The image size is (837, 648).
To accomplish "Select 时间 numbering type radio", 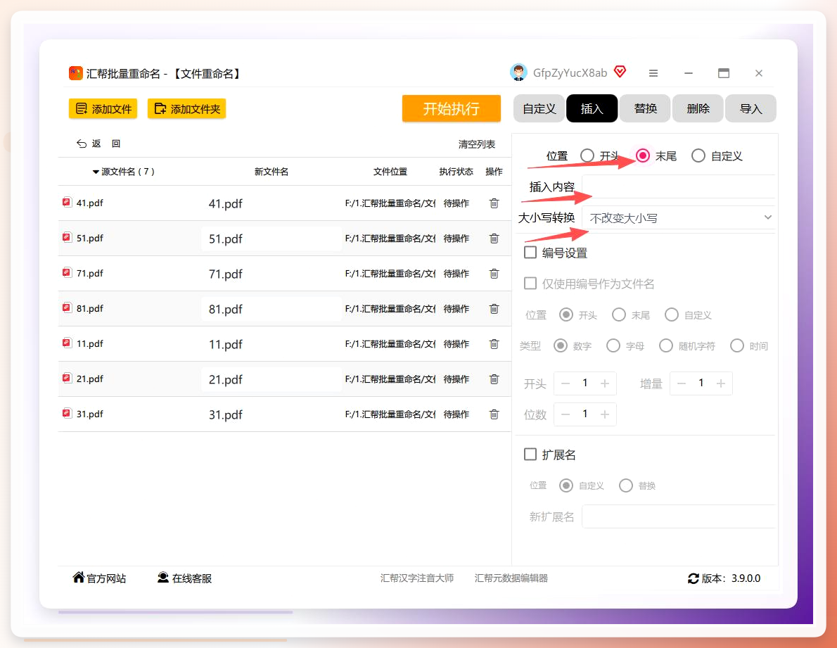I will (x=737, y=346).
